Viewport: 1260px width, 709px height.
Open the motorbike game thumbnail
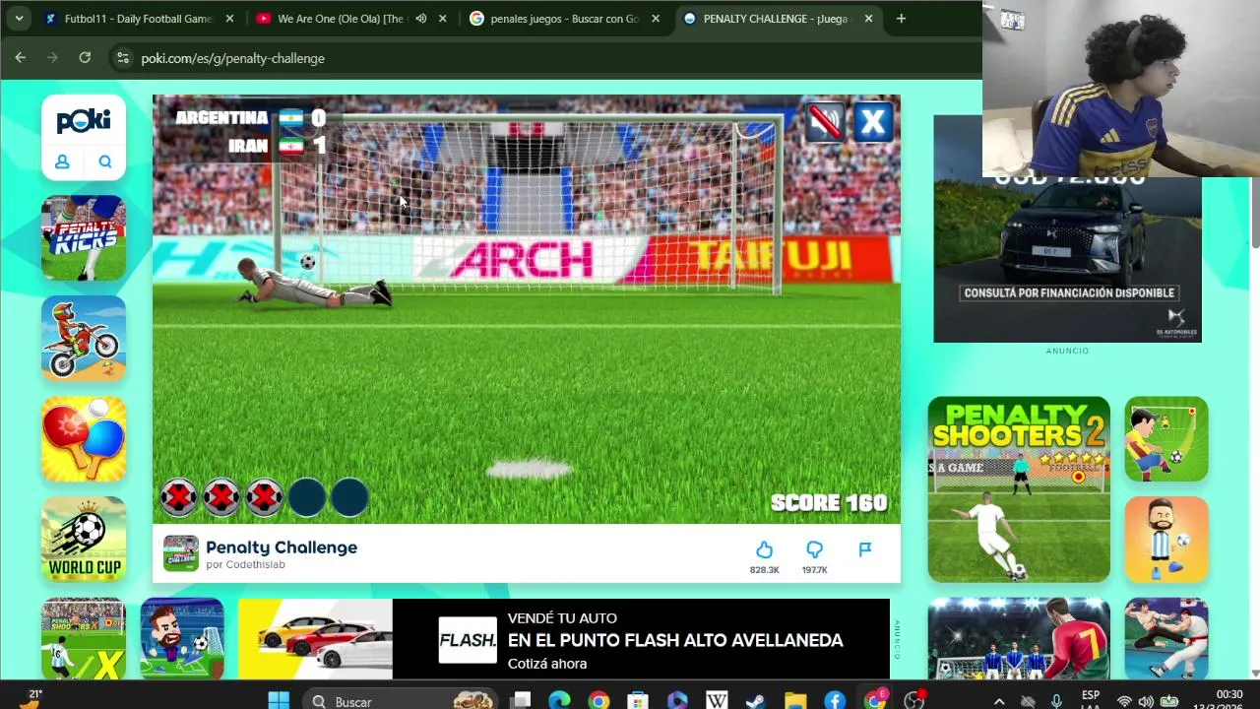84,338
